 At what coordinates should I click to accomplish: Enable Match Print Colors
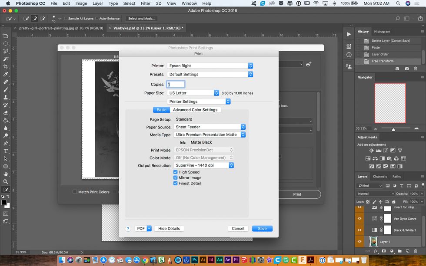click(75, 192)
